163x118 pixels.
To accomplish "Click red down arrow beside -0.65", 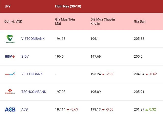I will [68, 110].
